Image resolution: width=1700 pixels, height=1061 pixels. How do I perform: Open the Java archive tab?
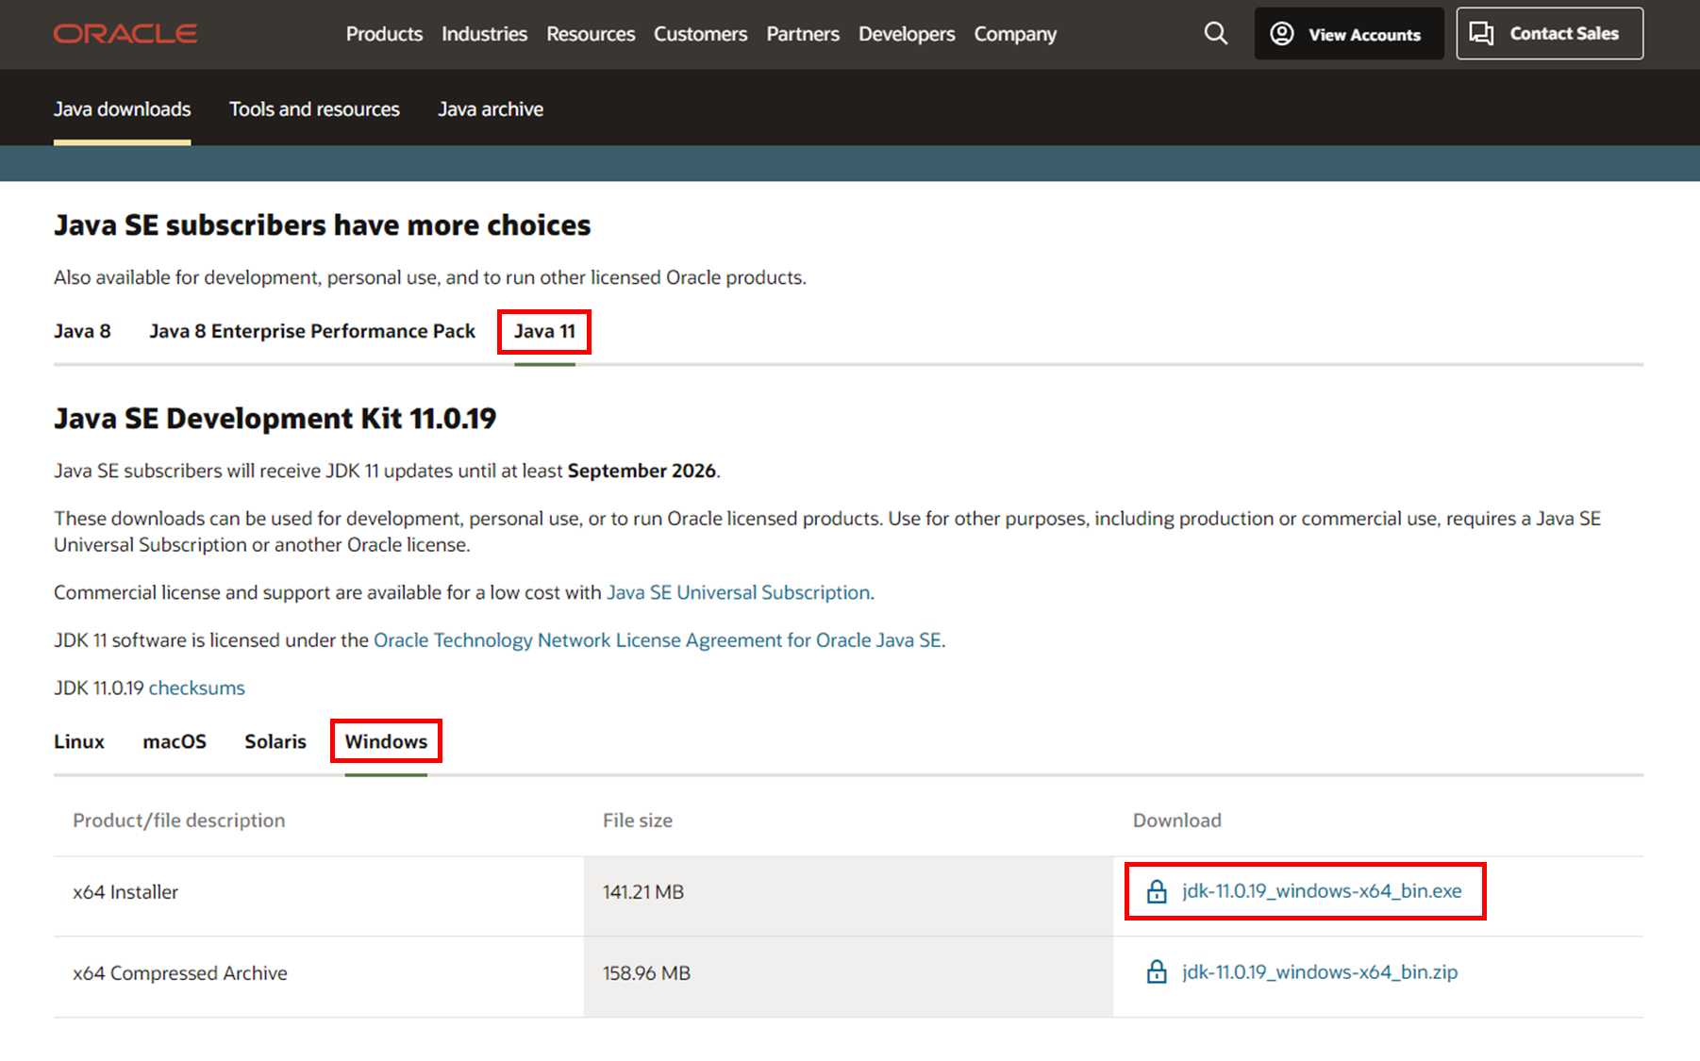[491, 109]
